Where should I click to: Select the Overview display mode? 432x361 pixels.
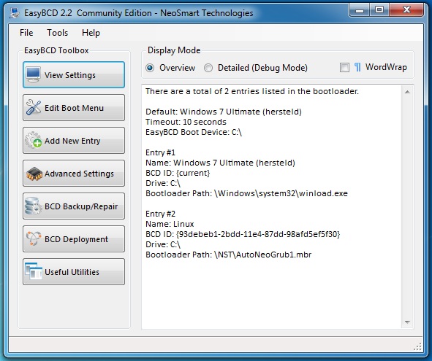click(x=150, y=68)
